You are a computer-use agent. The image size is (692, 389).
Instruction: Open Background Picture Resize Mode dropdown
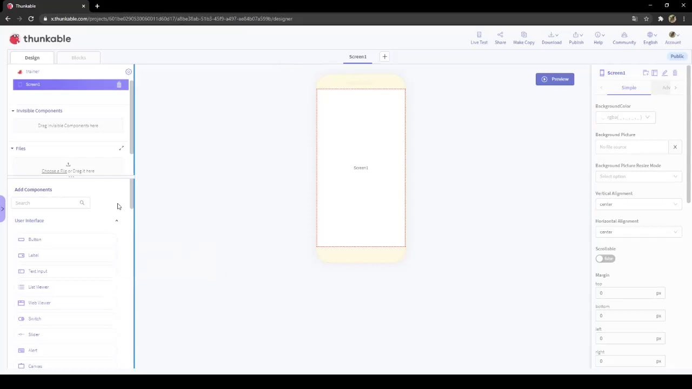(x=638, y=177)
